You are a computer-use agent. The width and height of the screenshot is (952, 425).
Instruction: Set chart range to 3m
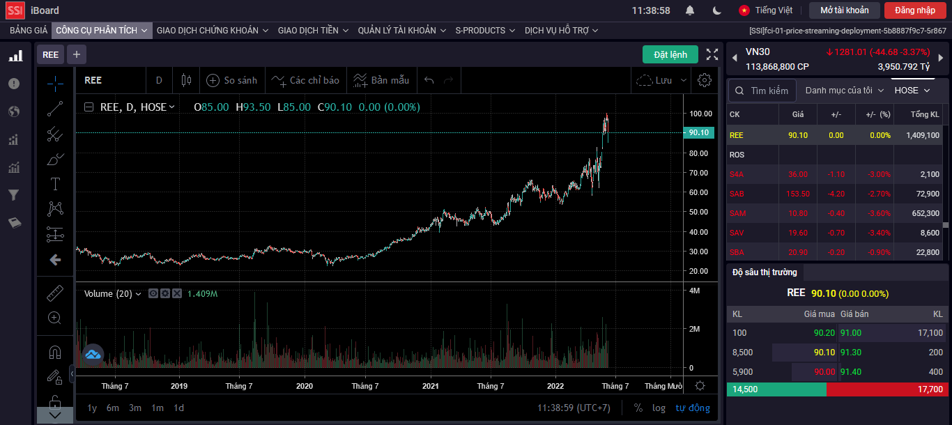(x=135, y=408)
